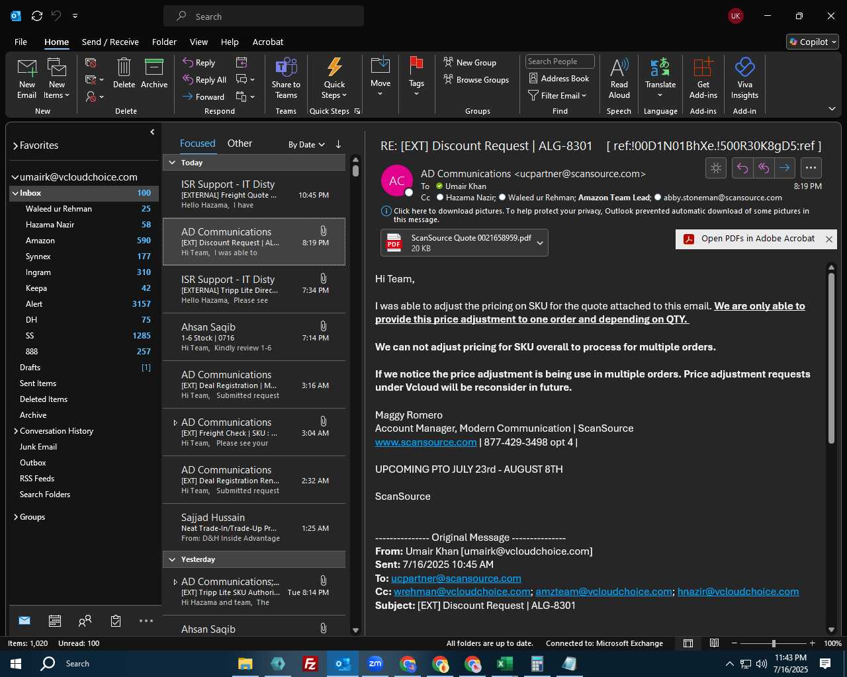847x677 pixels.
Task: Open Excel from the taskbar
Action: 505,664
